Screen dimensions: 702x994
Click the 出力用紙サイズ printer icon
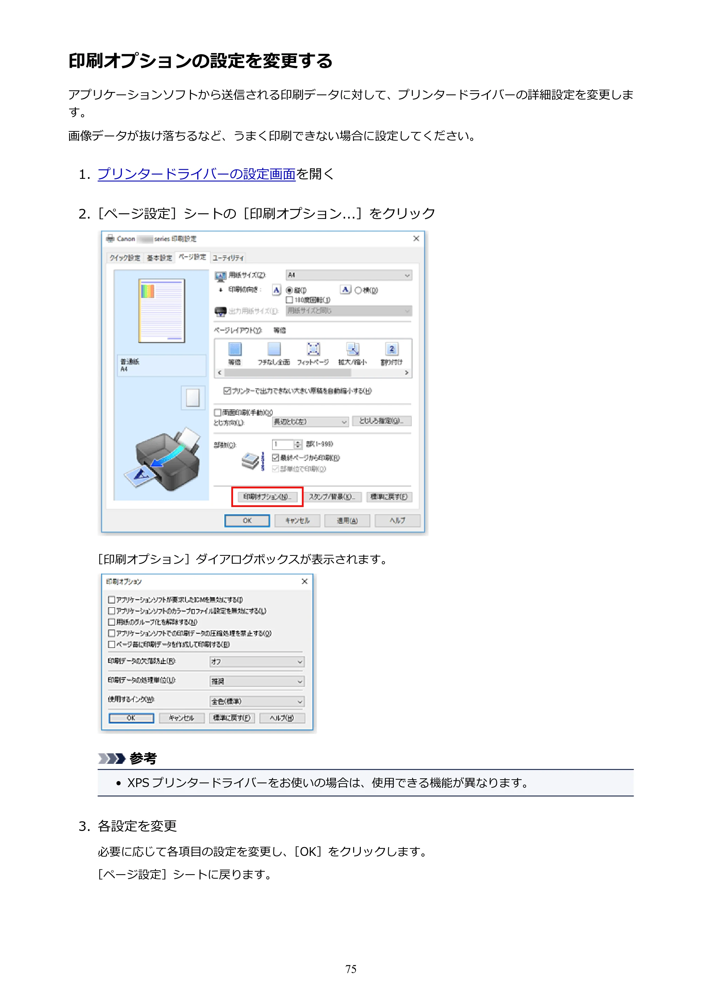[220, 311]
